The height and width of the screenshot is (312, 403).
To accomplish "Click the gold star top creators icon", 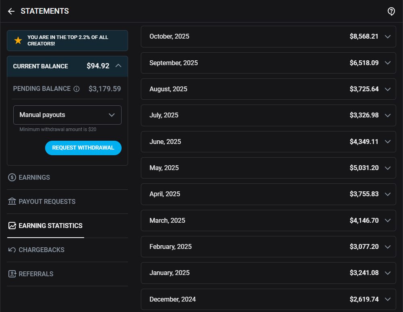I will click(18, 41).
